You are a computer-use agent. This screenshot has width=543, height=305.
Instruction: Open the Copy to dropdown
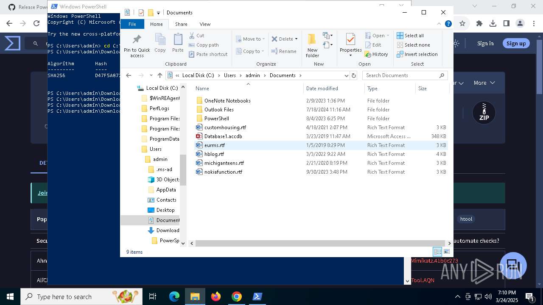250,51
